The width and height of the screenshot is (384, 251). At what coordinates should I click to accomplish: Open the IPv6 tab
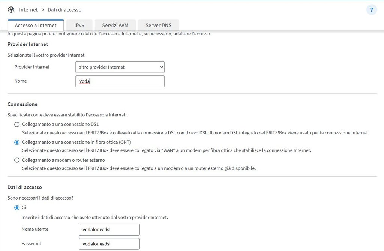(79, 25)
